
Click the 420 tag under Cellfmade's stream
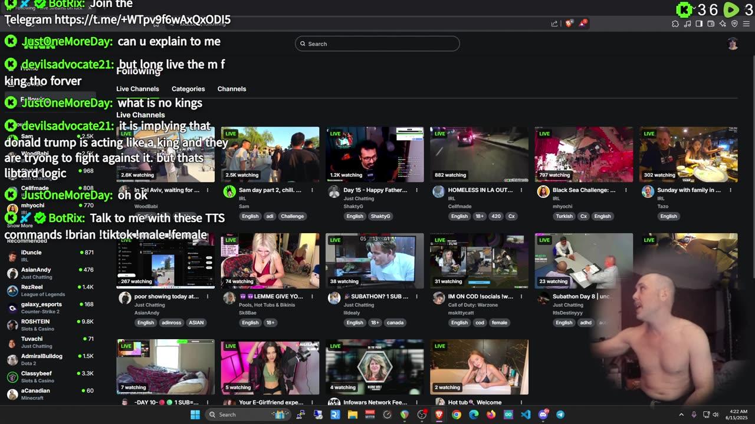(x=496, y=216)
